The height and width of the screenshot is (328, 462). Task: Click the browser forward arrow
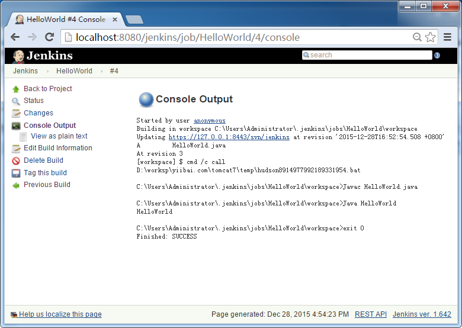32,37
